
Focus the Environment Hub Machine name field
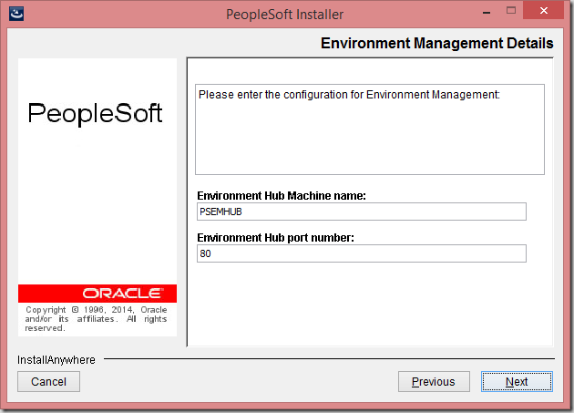pyautogui.click(x=362, y=212)
